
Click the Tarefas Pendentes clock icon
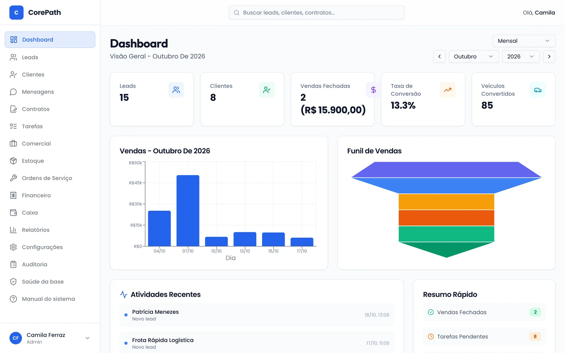[x=431, y=336]
